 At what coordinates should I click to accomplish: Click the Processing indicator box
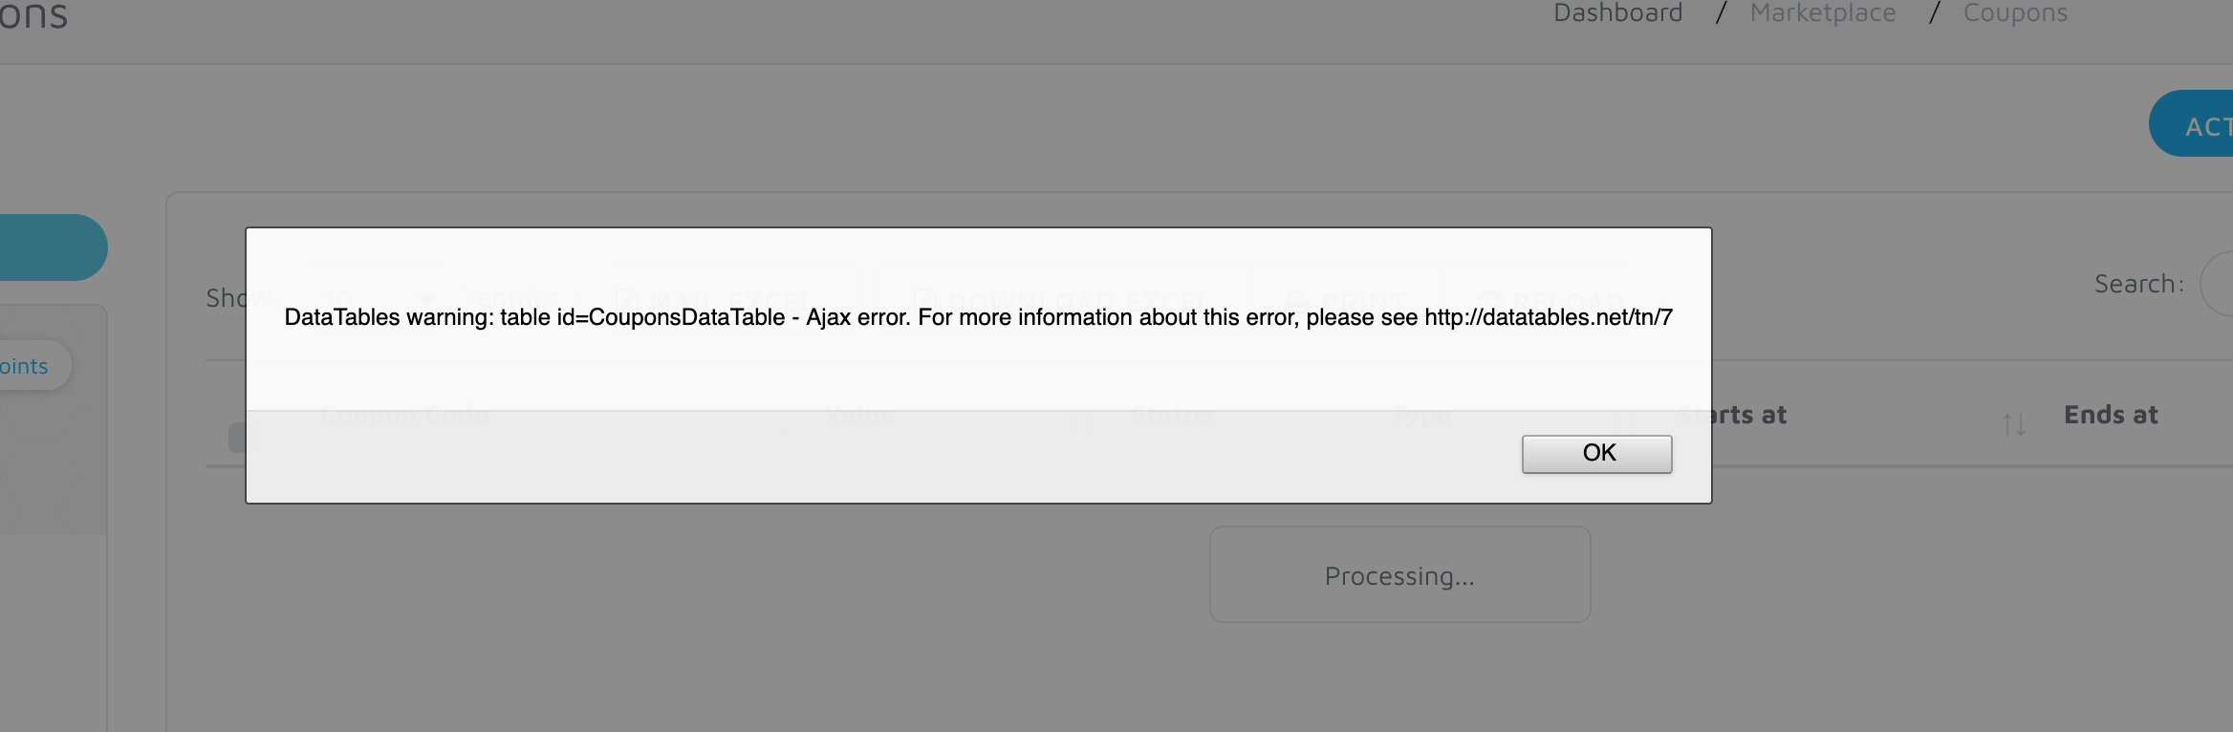coord(1399,574)
